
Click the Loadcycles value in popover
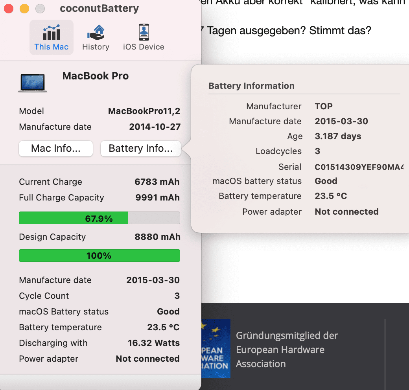click(317, 151)
